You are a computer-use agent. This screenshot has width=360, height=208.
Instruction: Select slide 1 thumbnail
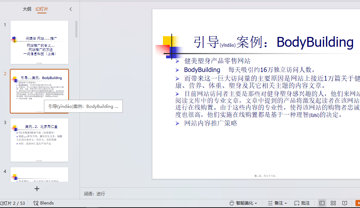pos(39,43)
